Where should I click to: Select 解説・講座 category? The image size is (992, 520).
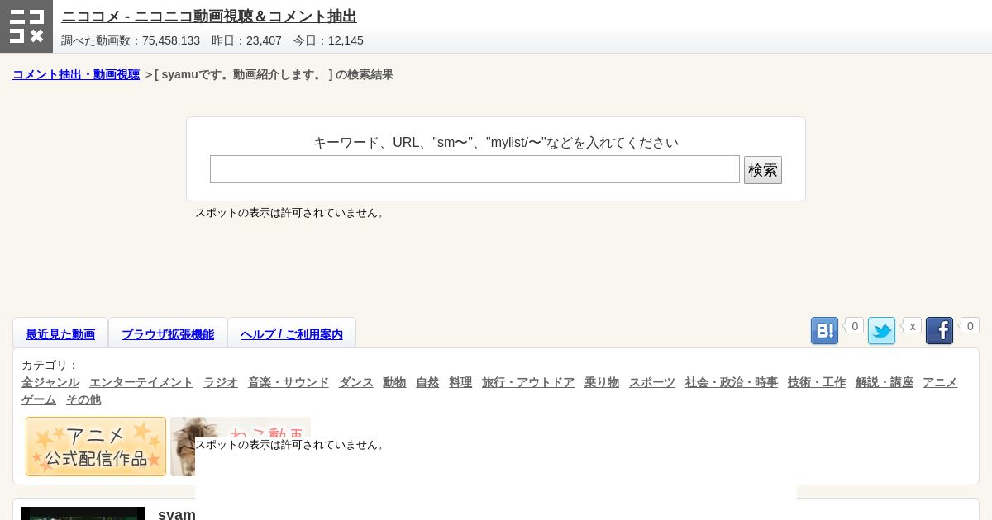click(x=885, y=382)
